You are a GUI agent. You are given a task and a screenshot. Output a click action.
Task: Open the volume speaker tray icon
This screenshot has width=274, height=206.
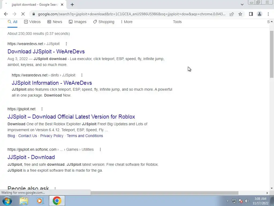247,201
